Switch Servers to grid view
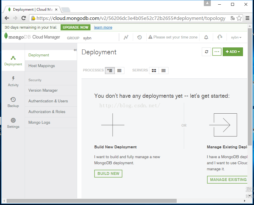Image resolution: width=254 pixels, height=205 pixels. click(x=154, y=71)
